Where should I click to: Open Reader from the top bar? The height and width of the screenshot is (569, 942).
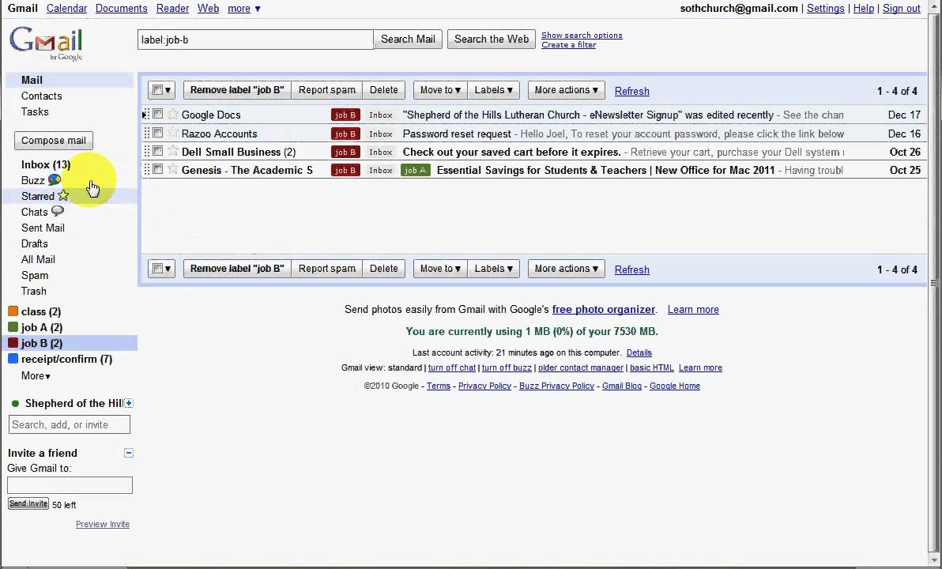pos(172,9)
